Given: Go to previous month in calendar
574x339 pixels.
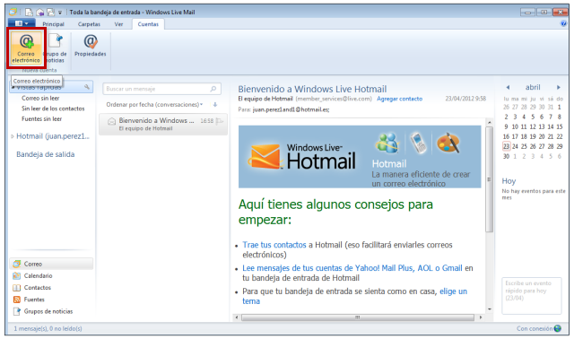Looking at the screenshot, I should [508, 88].
